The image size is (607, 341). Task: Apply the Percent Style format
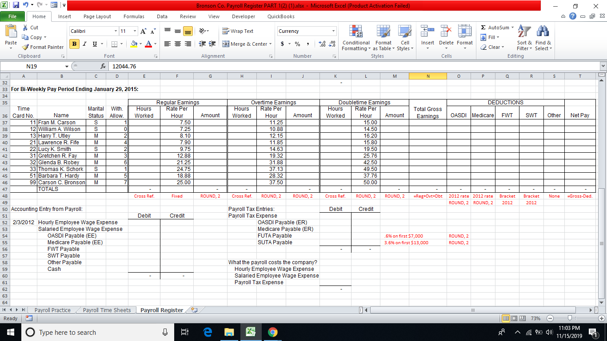pyautogui.click(x=296, y=44)
